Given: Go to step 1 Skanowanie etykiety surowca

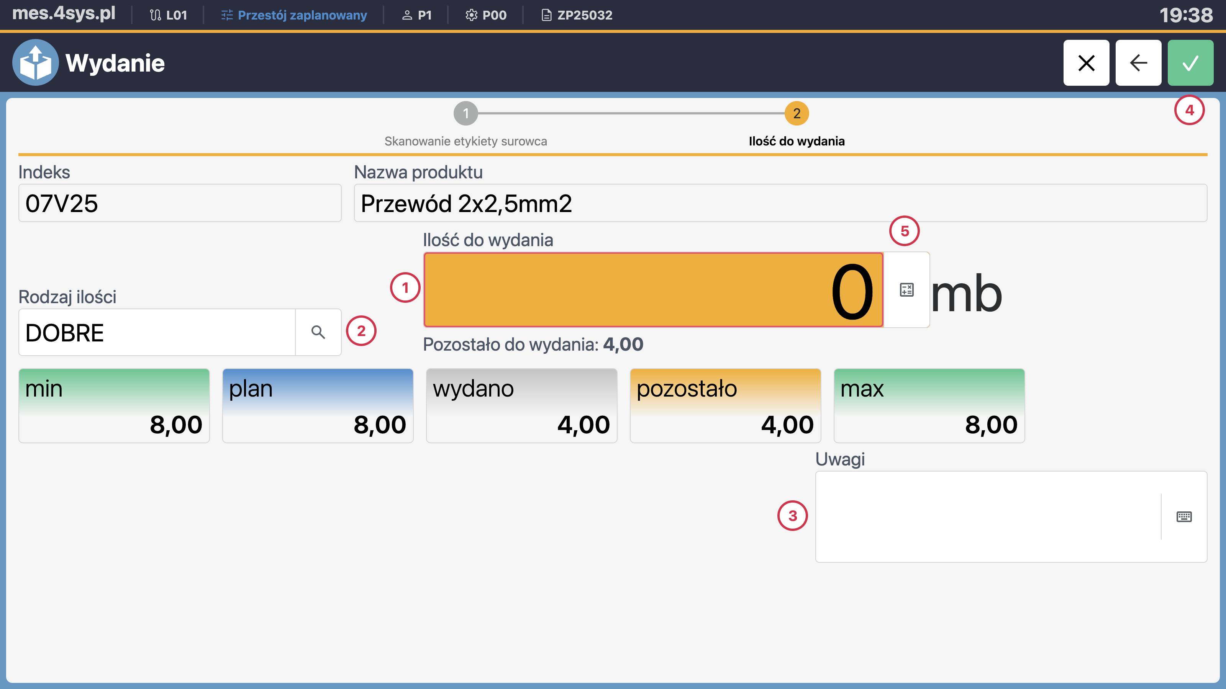Looking at the screenshot, I should (465, 114).
